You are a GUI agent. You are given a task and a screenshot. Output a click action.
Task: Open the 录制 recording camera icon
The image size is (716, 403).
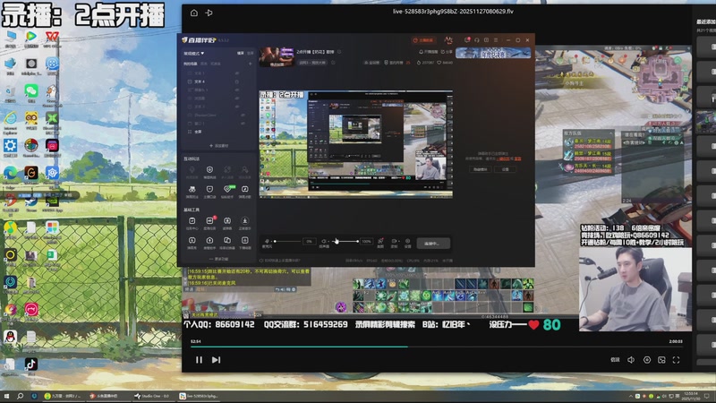coord(394,242)
